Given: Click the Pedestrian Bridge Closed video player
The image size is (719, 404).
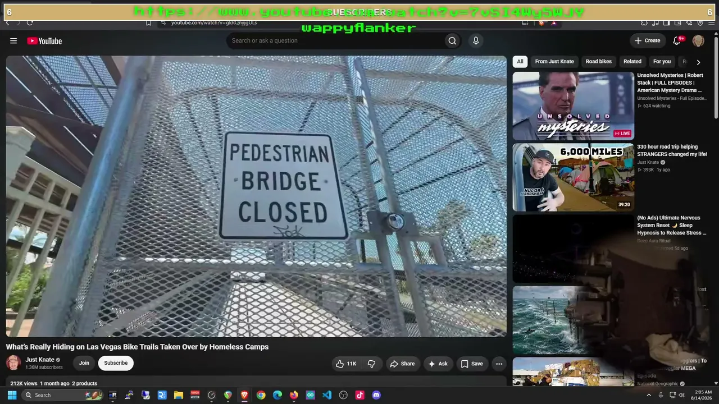Looking at the screenshot, I should (256, 196).
